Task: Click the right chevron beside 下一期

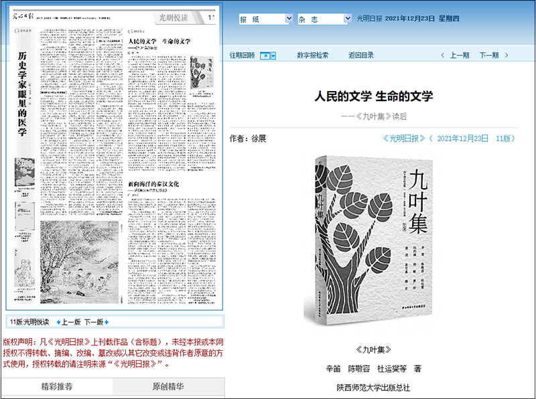Action: tap(507, 56)
